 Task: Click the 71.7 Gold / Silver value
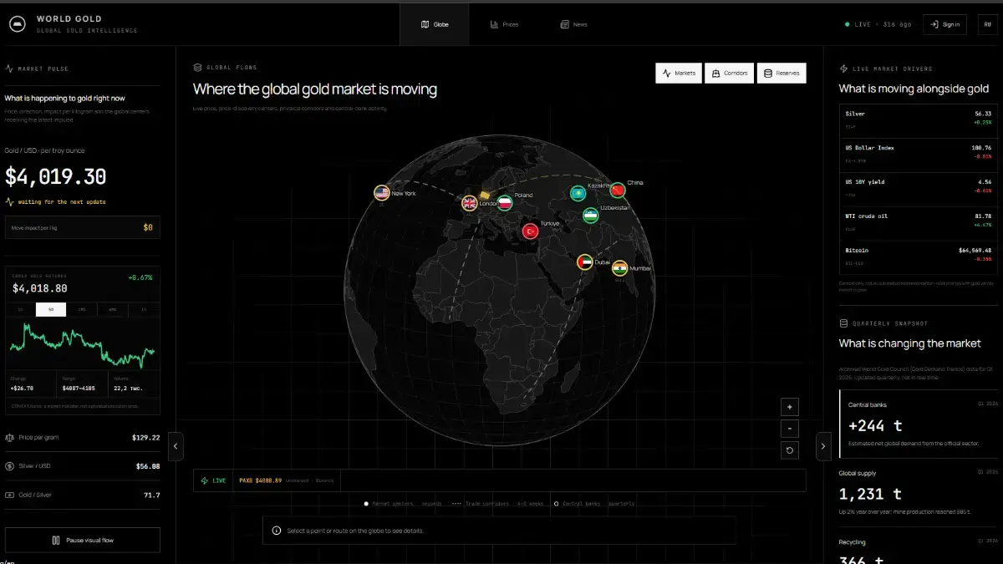click(151, 495)
